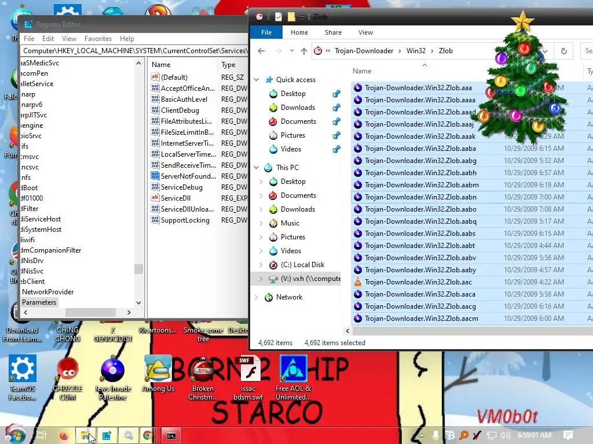Click the Command Prompt taskbar icon
This screenshot has width=593, height=444.
pos(171,436)
